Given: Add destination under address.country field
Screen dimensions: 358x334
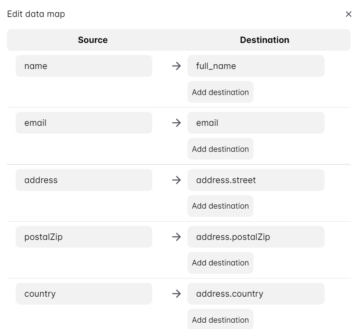Looking at the screenshot, I should [220, 320].
